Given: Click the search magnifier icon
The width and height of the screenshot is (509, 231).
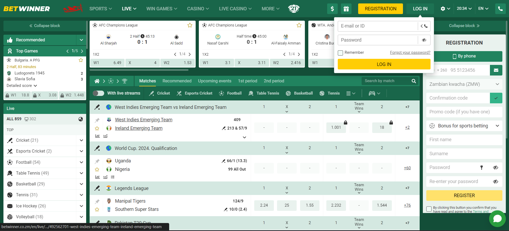Looking at the screenshot, I should [x=414, y=81].
